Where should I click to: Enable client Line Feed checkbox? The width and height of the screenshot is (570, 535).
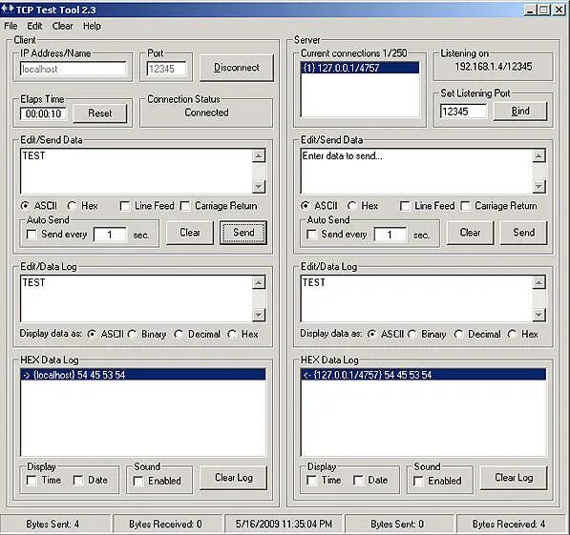pyautogui.click(x=125, y=206)
